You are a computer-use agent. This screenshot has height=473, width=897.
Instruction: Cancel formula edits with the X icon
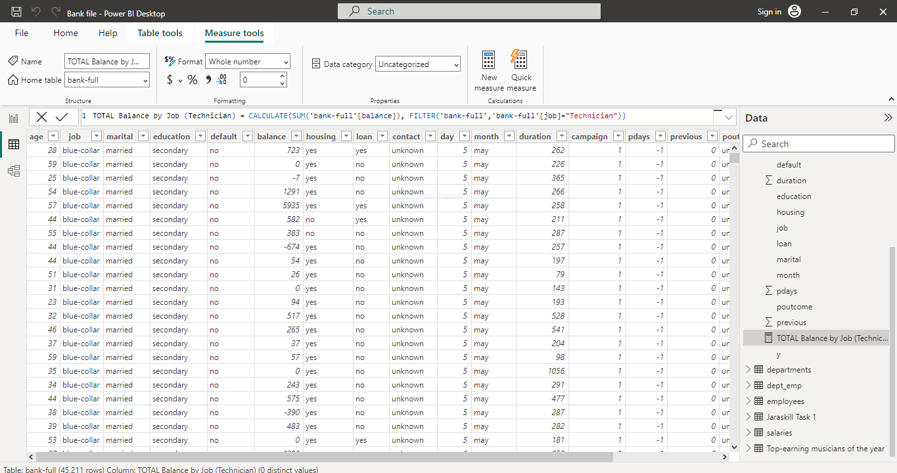click(41, 116)
